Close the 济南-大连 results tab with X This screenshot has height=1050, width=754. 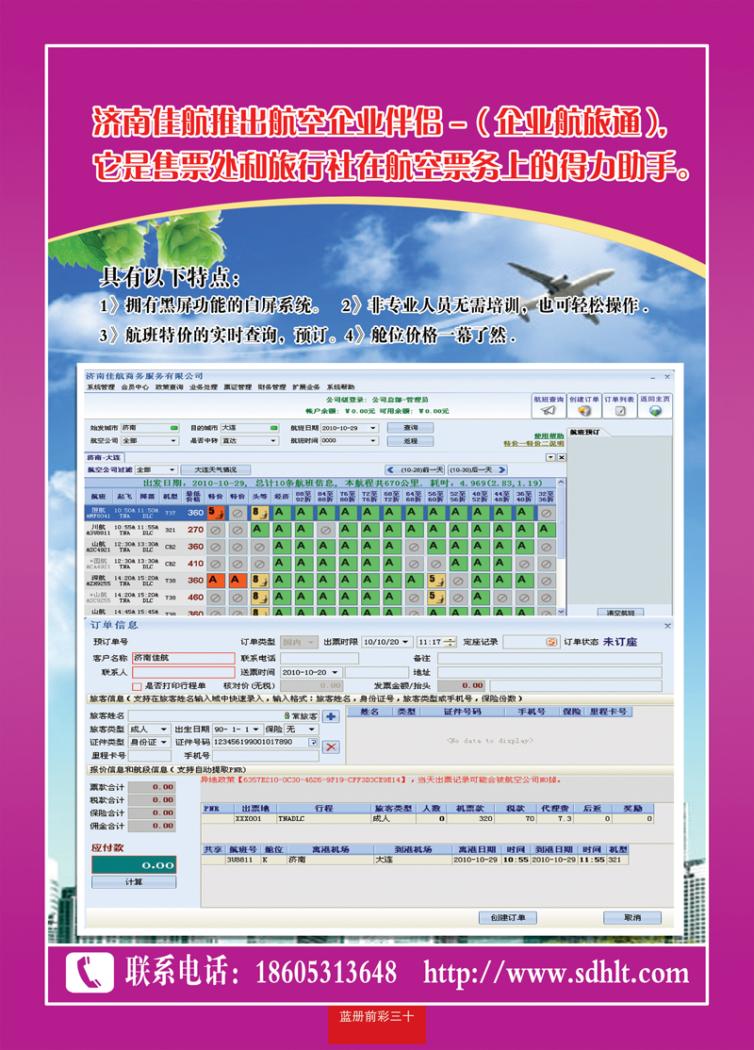[562, 458]
